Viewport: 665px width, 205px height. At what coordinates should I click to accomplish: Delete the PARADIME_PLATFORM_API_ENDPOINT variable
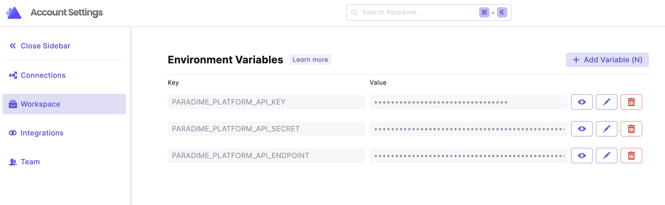click(x=631, y=156)
